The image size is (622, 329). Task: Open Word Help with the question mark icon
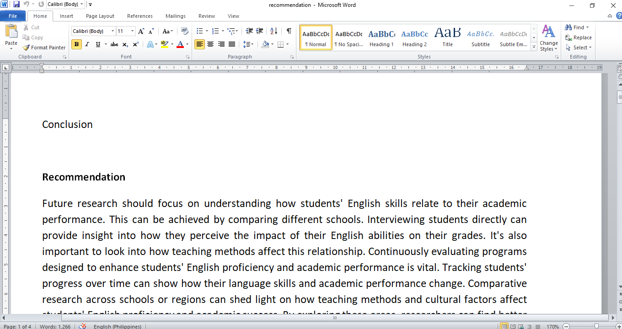click(618, 16)
